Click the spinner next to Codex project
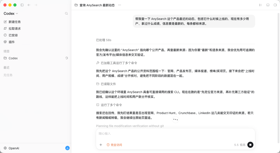 (67, 58)
